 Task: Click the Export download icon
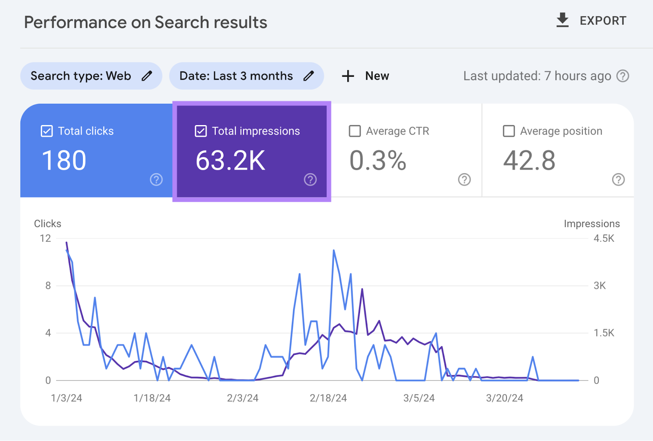(x=562, y=20)
